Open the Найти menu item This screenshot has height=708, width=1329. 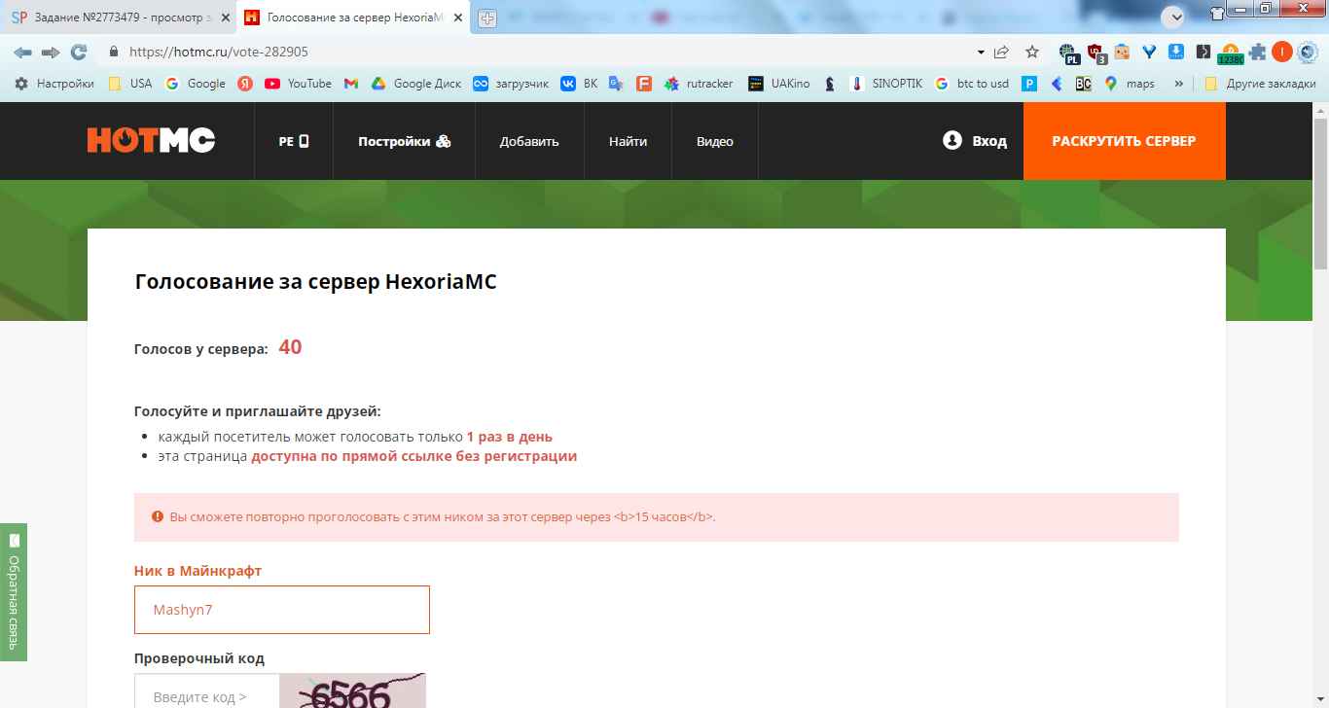pyautogui.click(x=628, y=141)
